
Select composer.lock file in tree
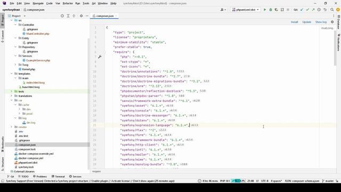27,149
